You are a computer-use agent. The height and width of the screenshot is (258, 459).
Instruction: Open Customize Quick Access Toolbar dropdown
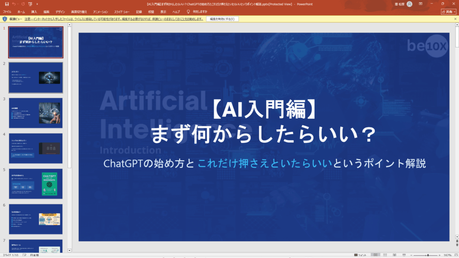pyautogui.click(x=37, y=4)
